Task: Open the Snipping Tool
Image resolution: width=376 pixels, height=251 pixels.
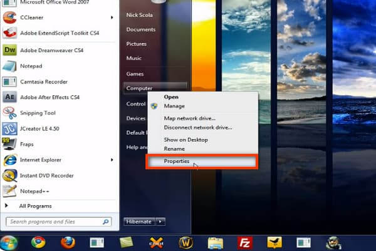Action: [x=58, y=113]
